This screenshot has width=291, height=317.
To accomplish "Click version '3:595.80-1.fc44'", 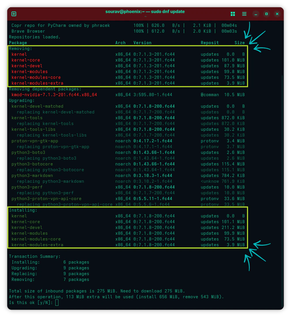I will tap(153, 95).
